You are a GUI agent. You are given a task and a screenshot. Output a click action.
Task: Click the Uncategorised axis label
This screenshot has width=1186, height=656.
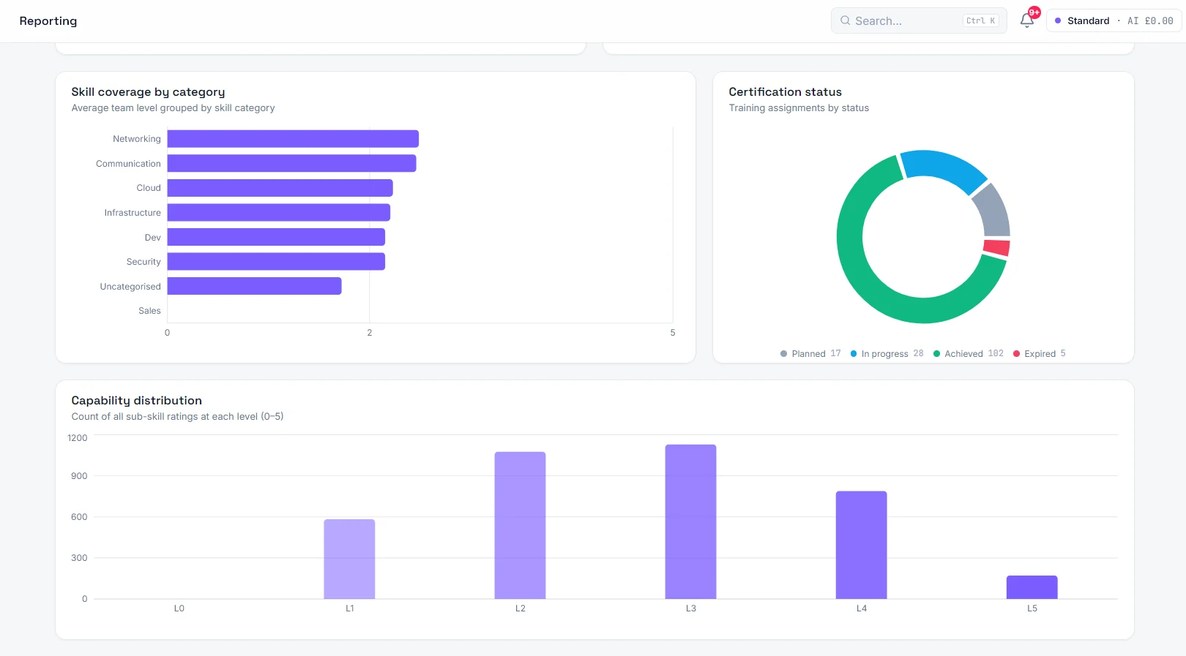coord(130,287)
